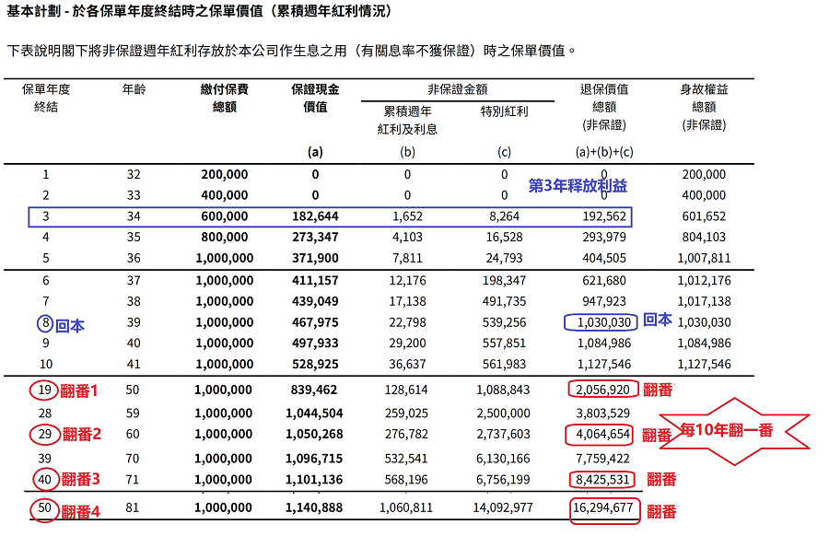
Task: Click the red circled year 40 marker
Action: point(46,479)
